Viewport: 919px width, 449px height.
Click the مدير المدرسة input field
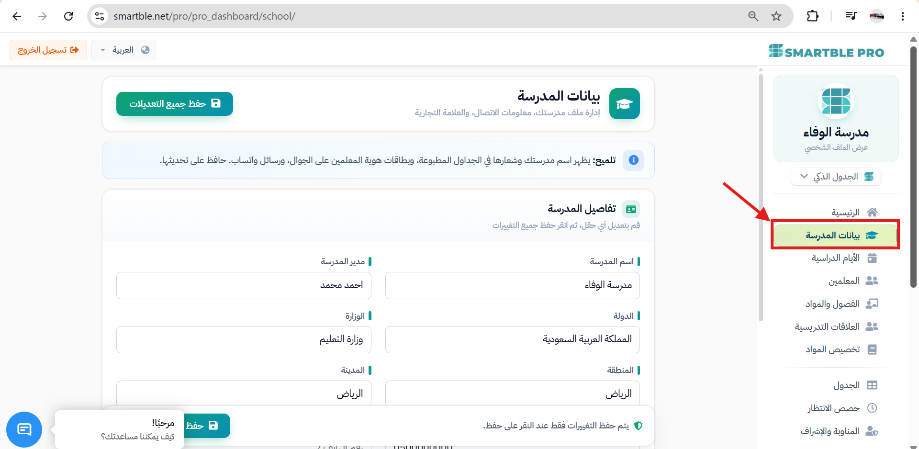pos(244,285)
